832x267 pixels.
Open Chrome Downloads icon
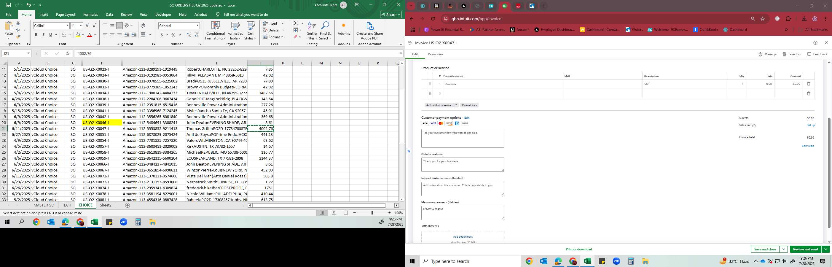[x=804, y=19]
